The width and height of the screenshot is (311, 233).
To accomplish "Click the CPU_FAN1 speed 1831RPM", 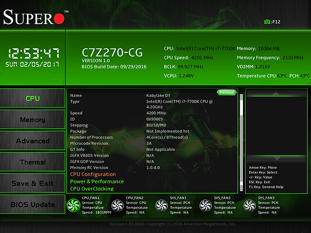I will [x=103, y=212].
